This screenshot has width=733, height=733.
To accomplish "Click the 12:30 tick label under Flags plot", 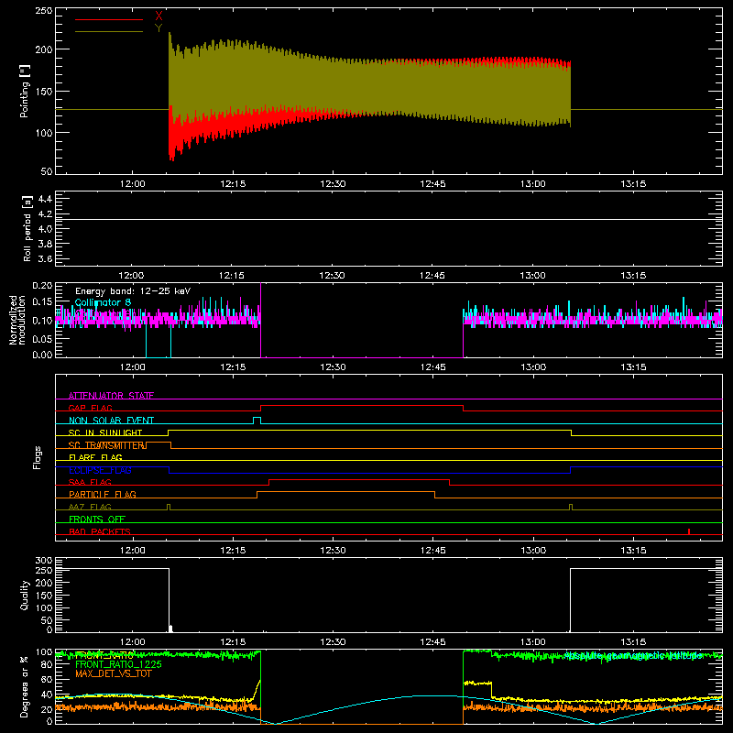I will [333, 551].
